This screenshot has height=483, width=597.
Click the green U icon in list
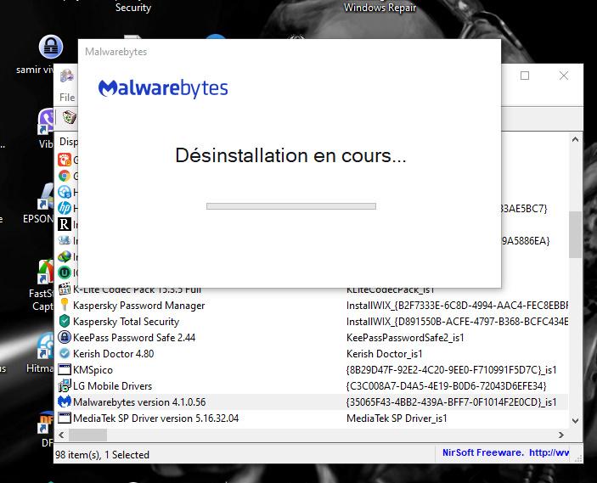[x=65, y=272]
